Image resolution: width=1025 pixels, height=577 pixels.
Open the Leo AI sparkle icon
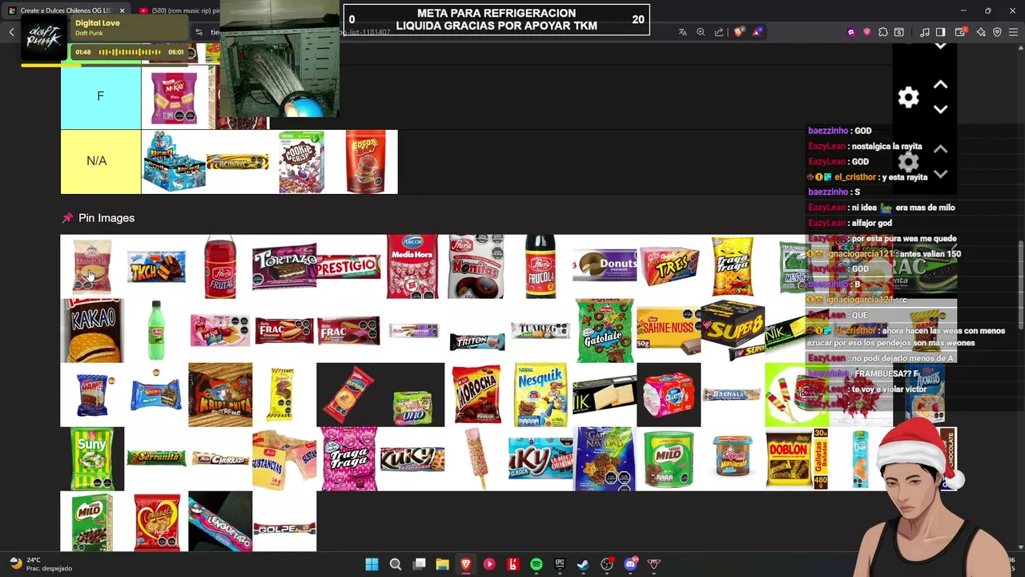tap(981, 32)
